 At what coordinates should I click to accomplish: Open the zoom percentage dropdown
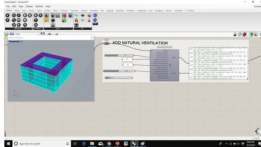click(x=39, y=34)
